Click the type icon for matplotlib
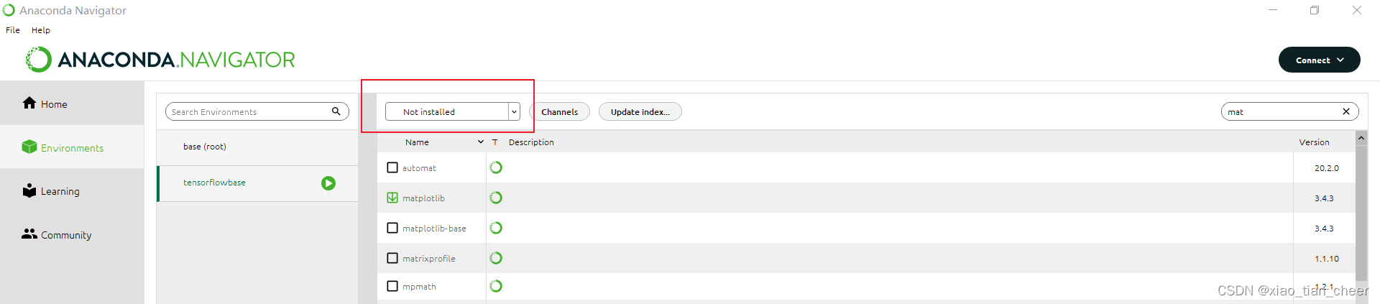This screenshot has height=304, width=1380. pos(496,198)
